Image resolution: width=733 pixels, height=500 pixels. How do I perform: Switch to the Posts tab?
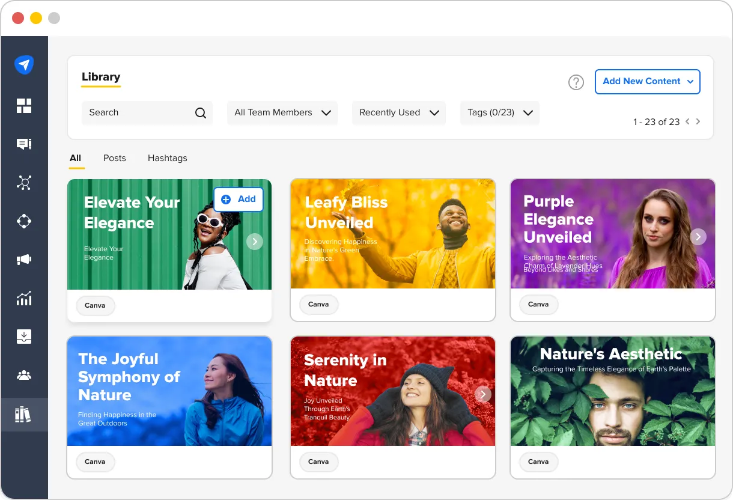click(x=114, y=158)
